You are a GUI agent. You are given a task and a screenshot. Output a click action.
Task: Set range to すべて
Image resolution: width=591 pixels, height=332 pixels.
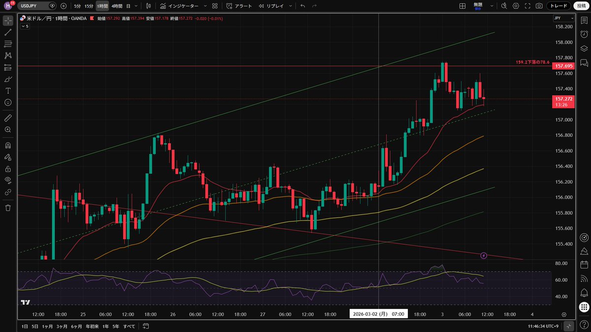point(129,326)
